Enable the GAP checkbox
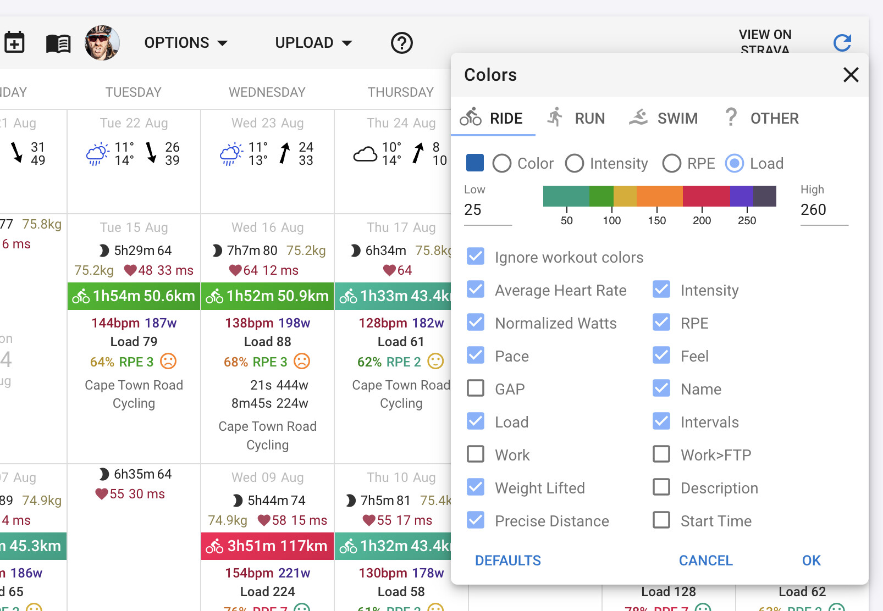Screen dimensions: 883x611 [476, 388]
